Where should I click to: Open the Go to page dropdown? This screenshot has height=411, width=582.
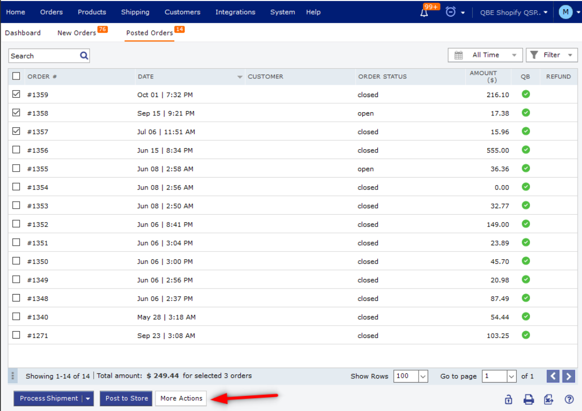[499, 376]
